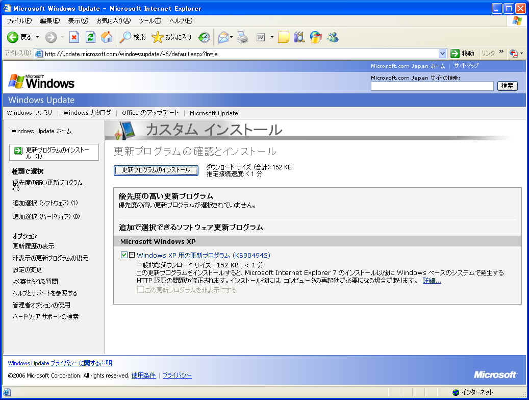Open the ファイル(F) menu

(x=19, y=21)
